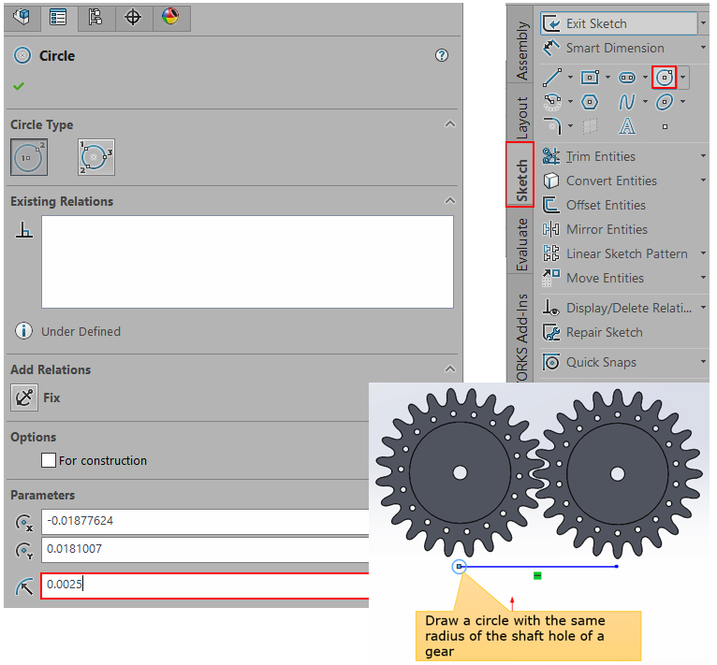This screenshot has width=717, height=665.
Task: Open the FeatureManager design tree tab
Action: pos(22,18)
